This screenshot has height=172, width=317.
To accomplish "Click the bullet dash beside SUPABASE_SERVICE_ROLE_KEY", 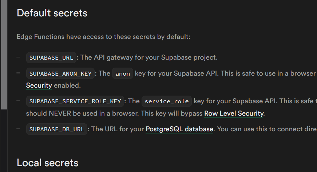I will [x=18, y=101].
